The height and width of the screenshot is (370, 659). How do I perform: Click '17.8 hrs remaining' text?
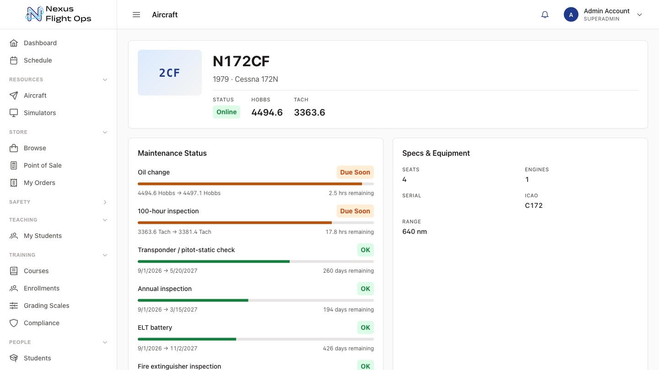coord(350,232)
